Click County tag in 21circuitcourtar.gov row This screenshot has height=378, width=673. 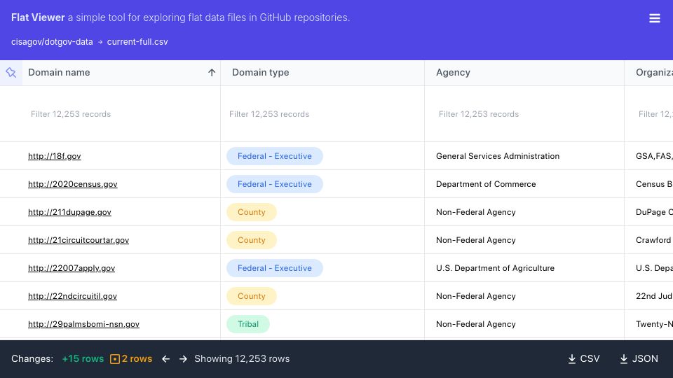pyautogui.click(x=252, y=240)
